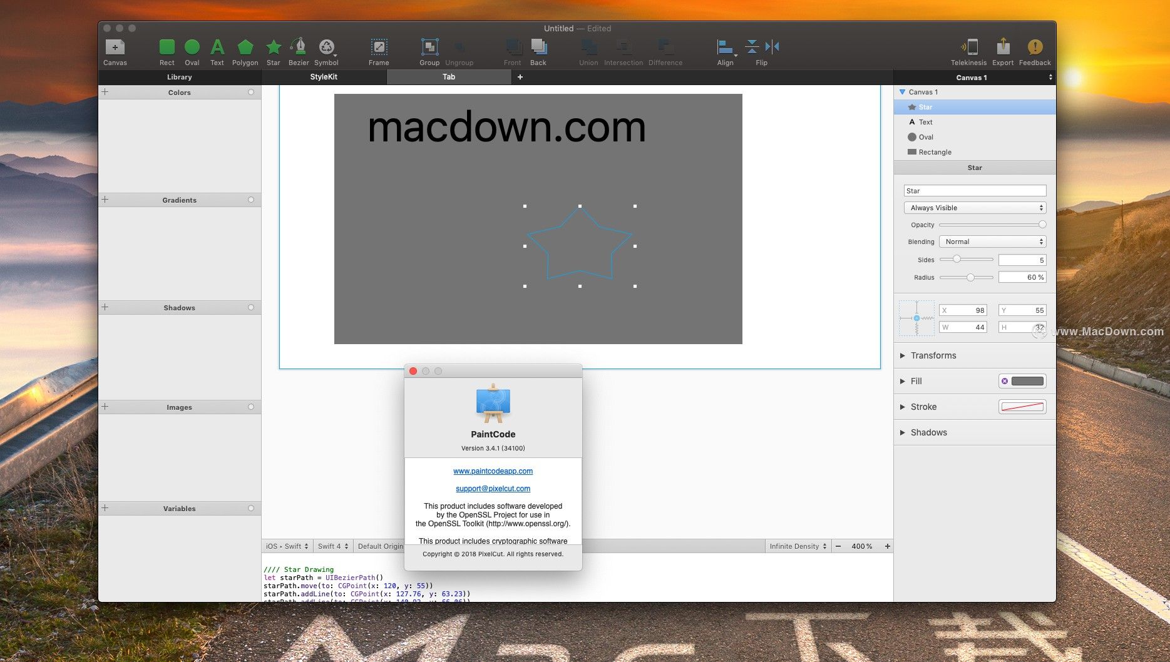Expand the Stroke section
This screenshot has width=1170, height=662.
(903, 407)
